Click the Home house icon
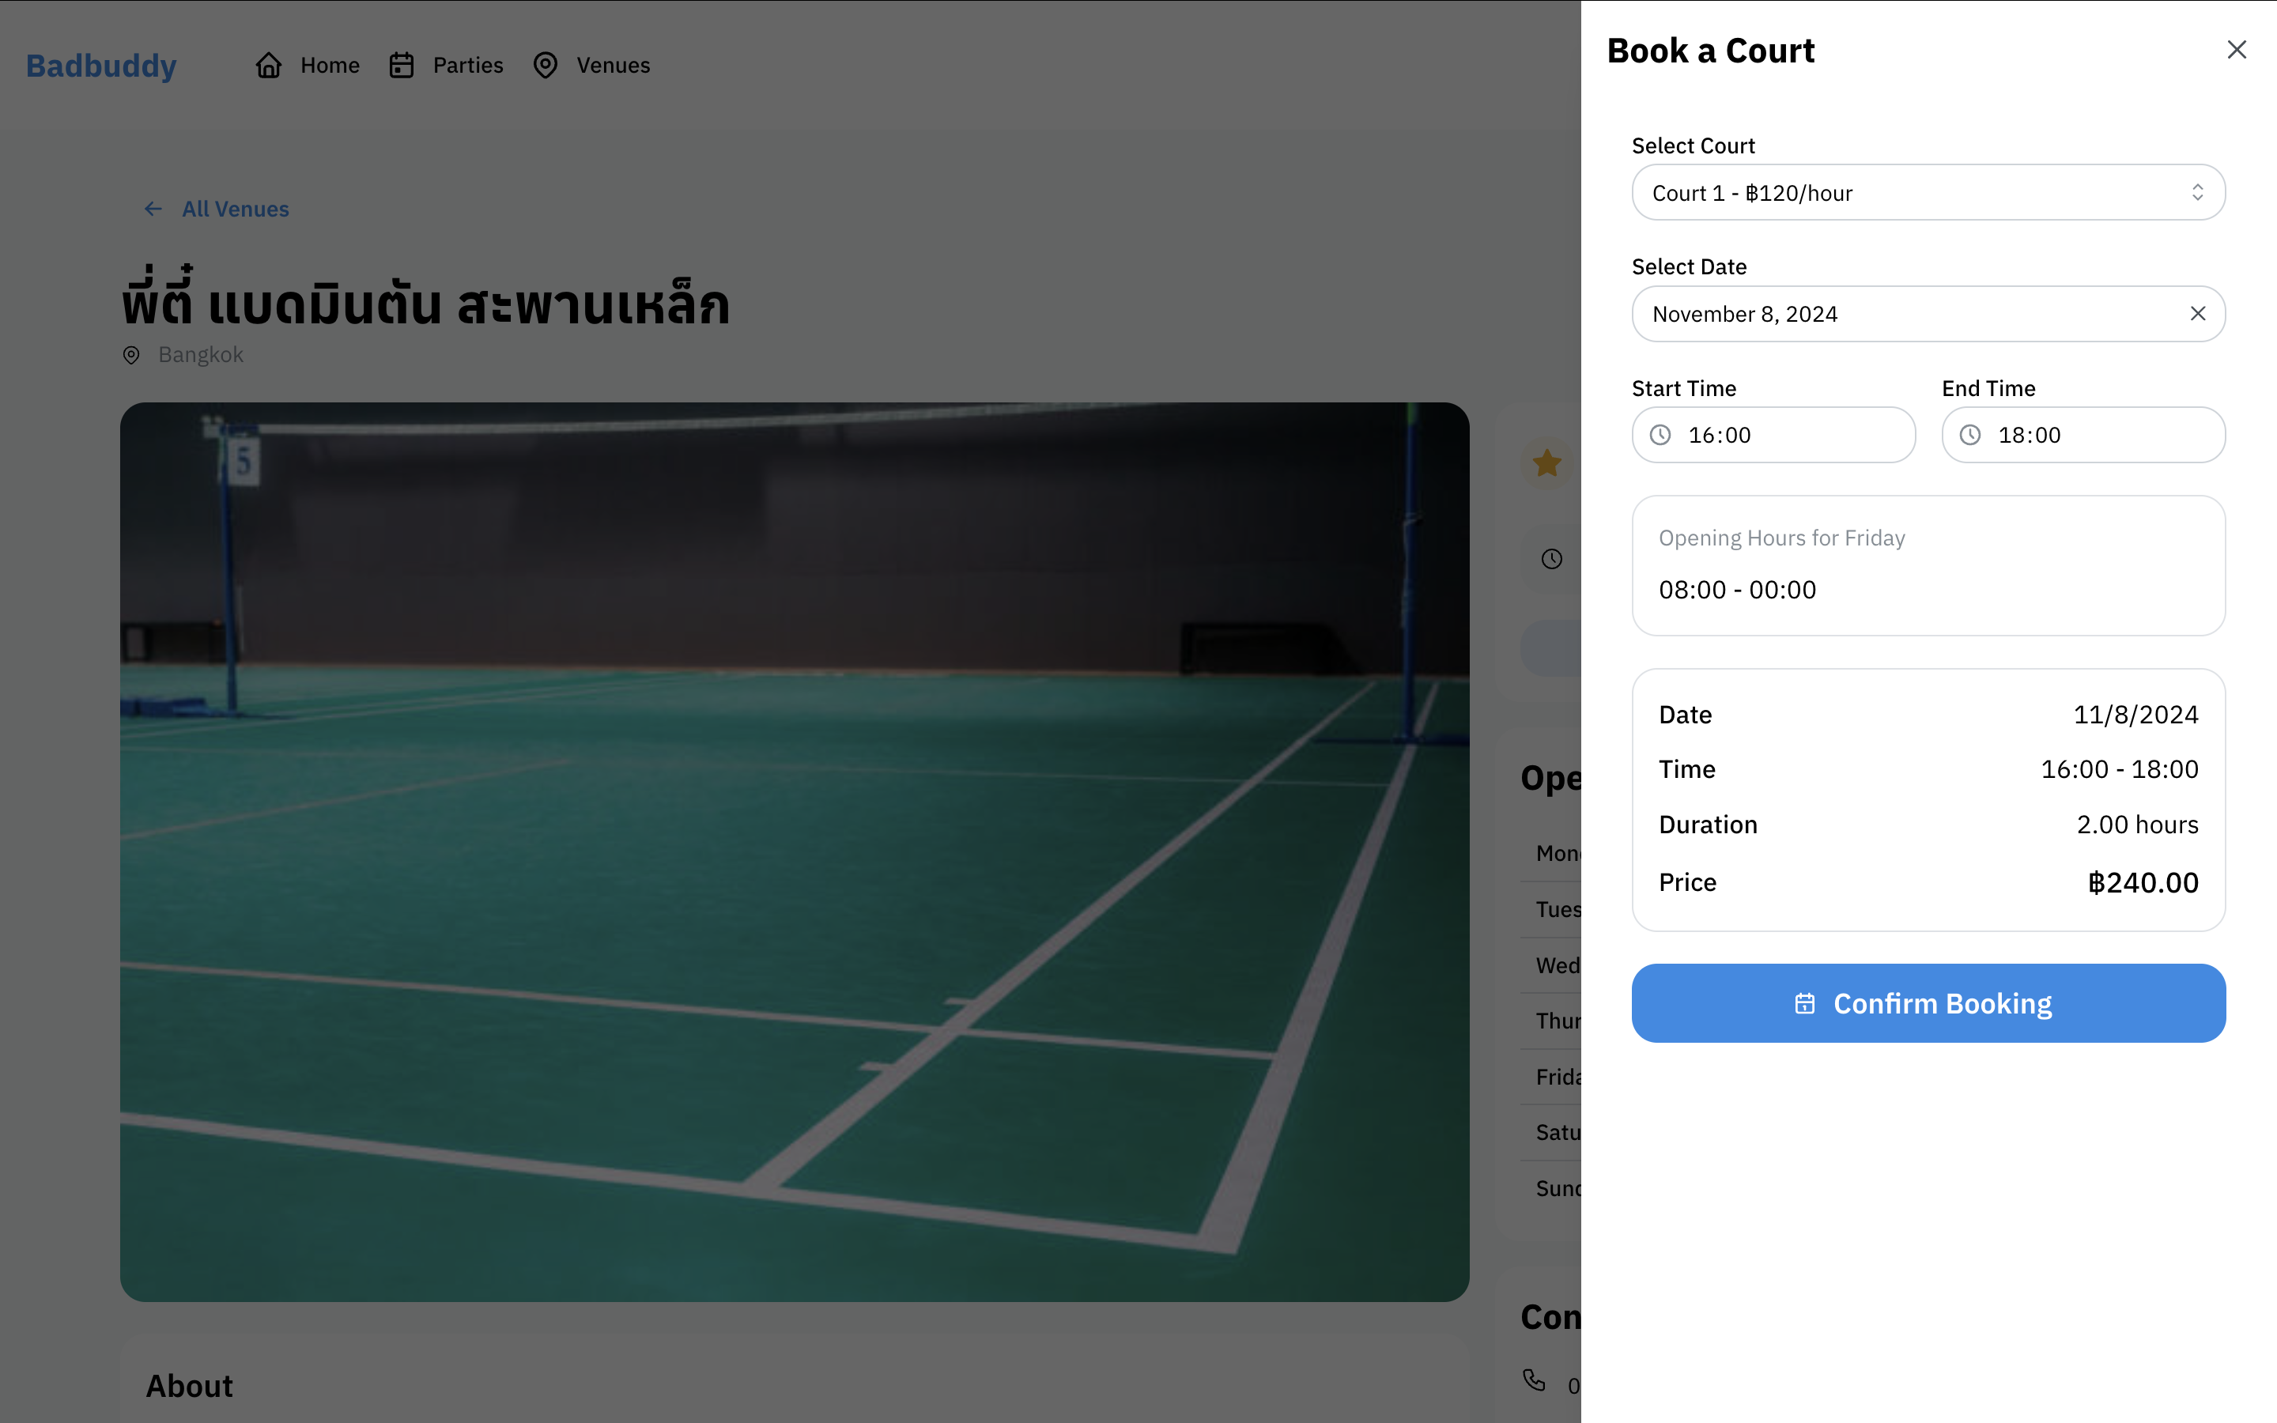This screenshot has width=2277, height=1423. (269, 65)
